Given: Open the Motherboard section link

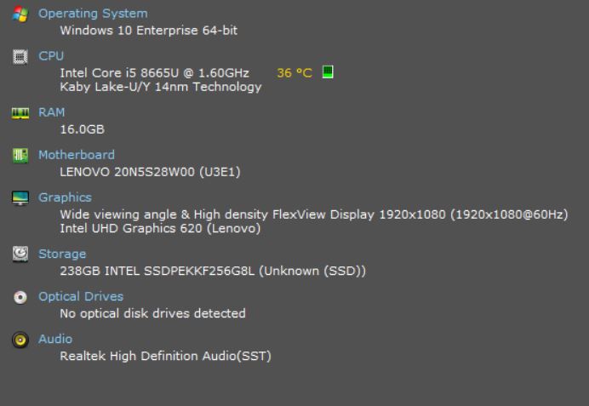Looking at the screenshot, I should 77,155.
